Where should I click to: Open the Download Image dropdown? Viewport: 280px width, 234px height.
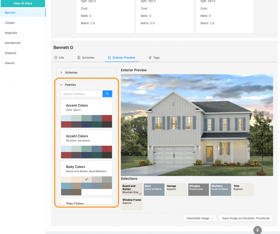coord(200,218)
